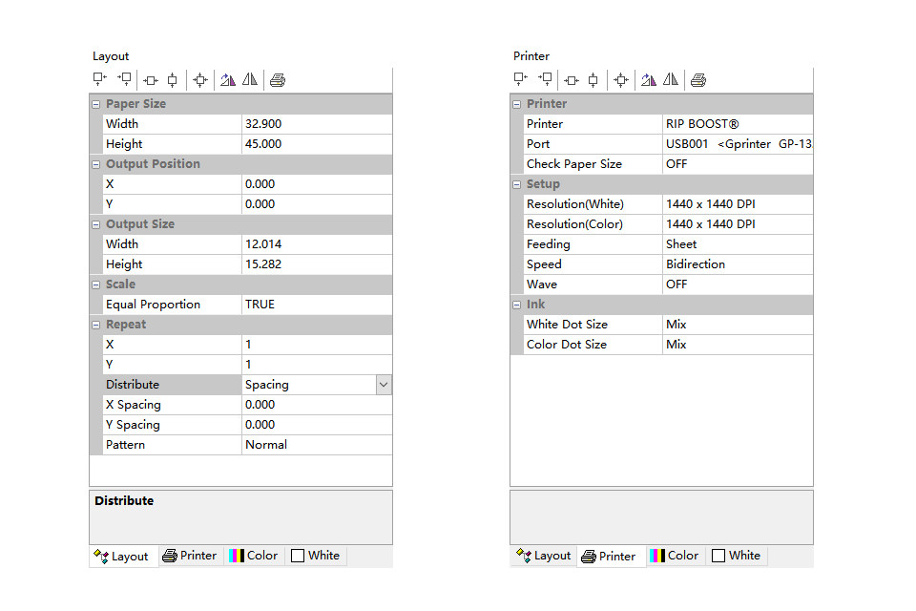Click the print icon in Layout toolbar
This screenshot has height=611, width=916.
(278, 80)
